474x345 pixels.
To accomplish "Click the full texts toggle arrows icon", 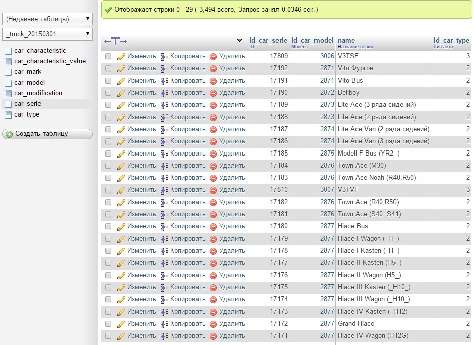I will (115, 41).
